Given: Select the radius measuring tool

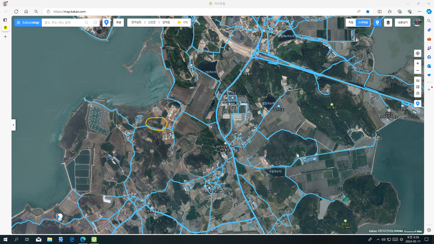Looking at the screenshot, I should (x=417, y=93).
